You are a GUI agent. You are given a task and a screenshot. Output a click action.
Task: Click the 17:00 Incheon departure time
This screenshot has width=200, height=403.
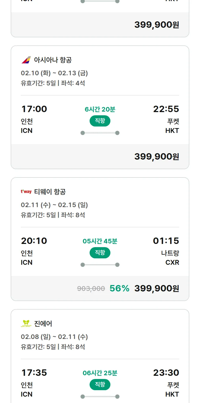pos(34,109)
